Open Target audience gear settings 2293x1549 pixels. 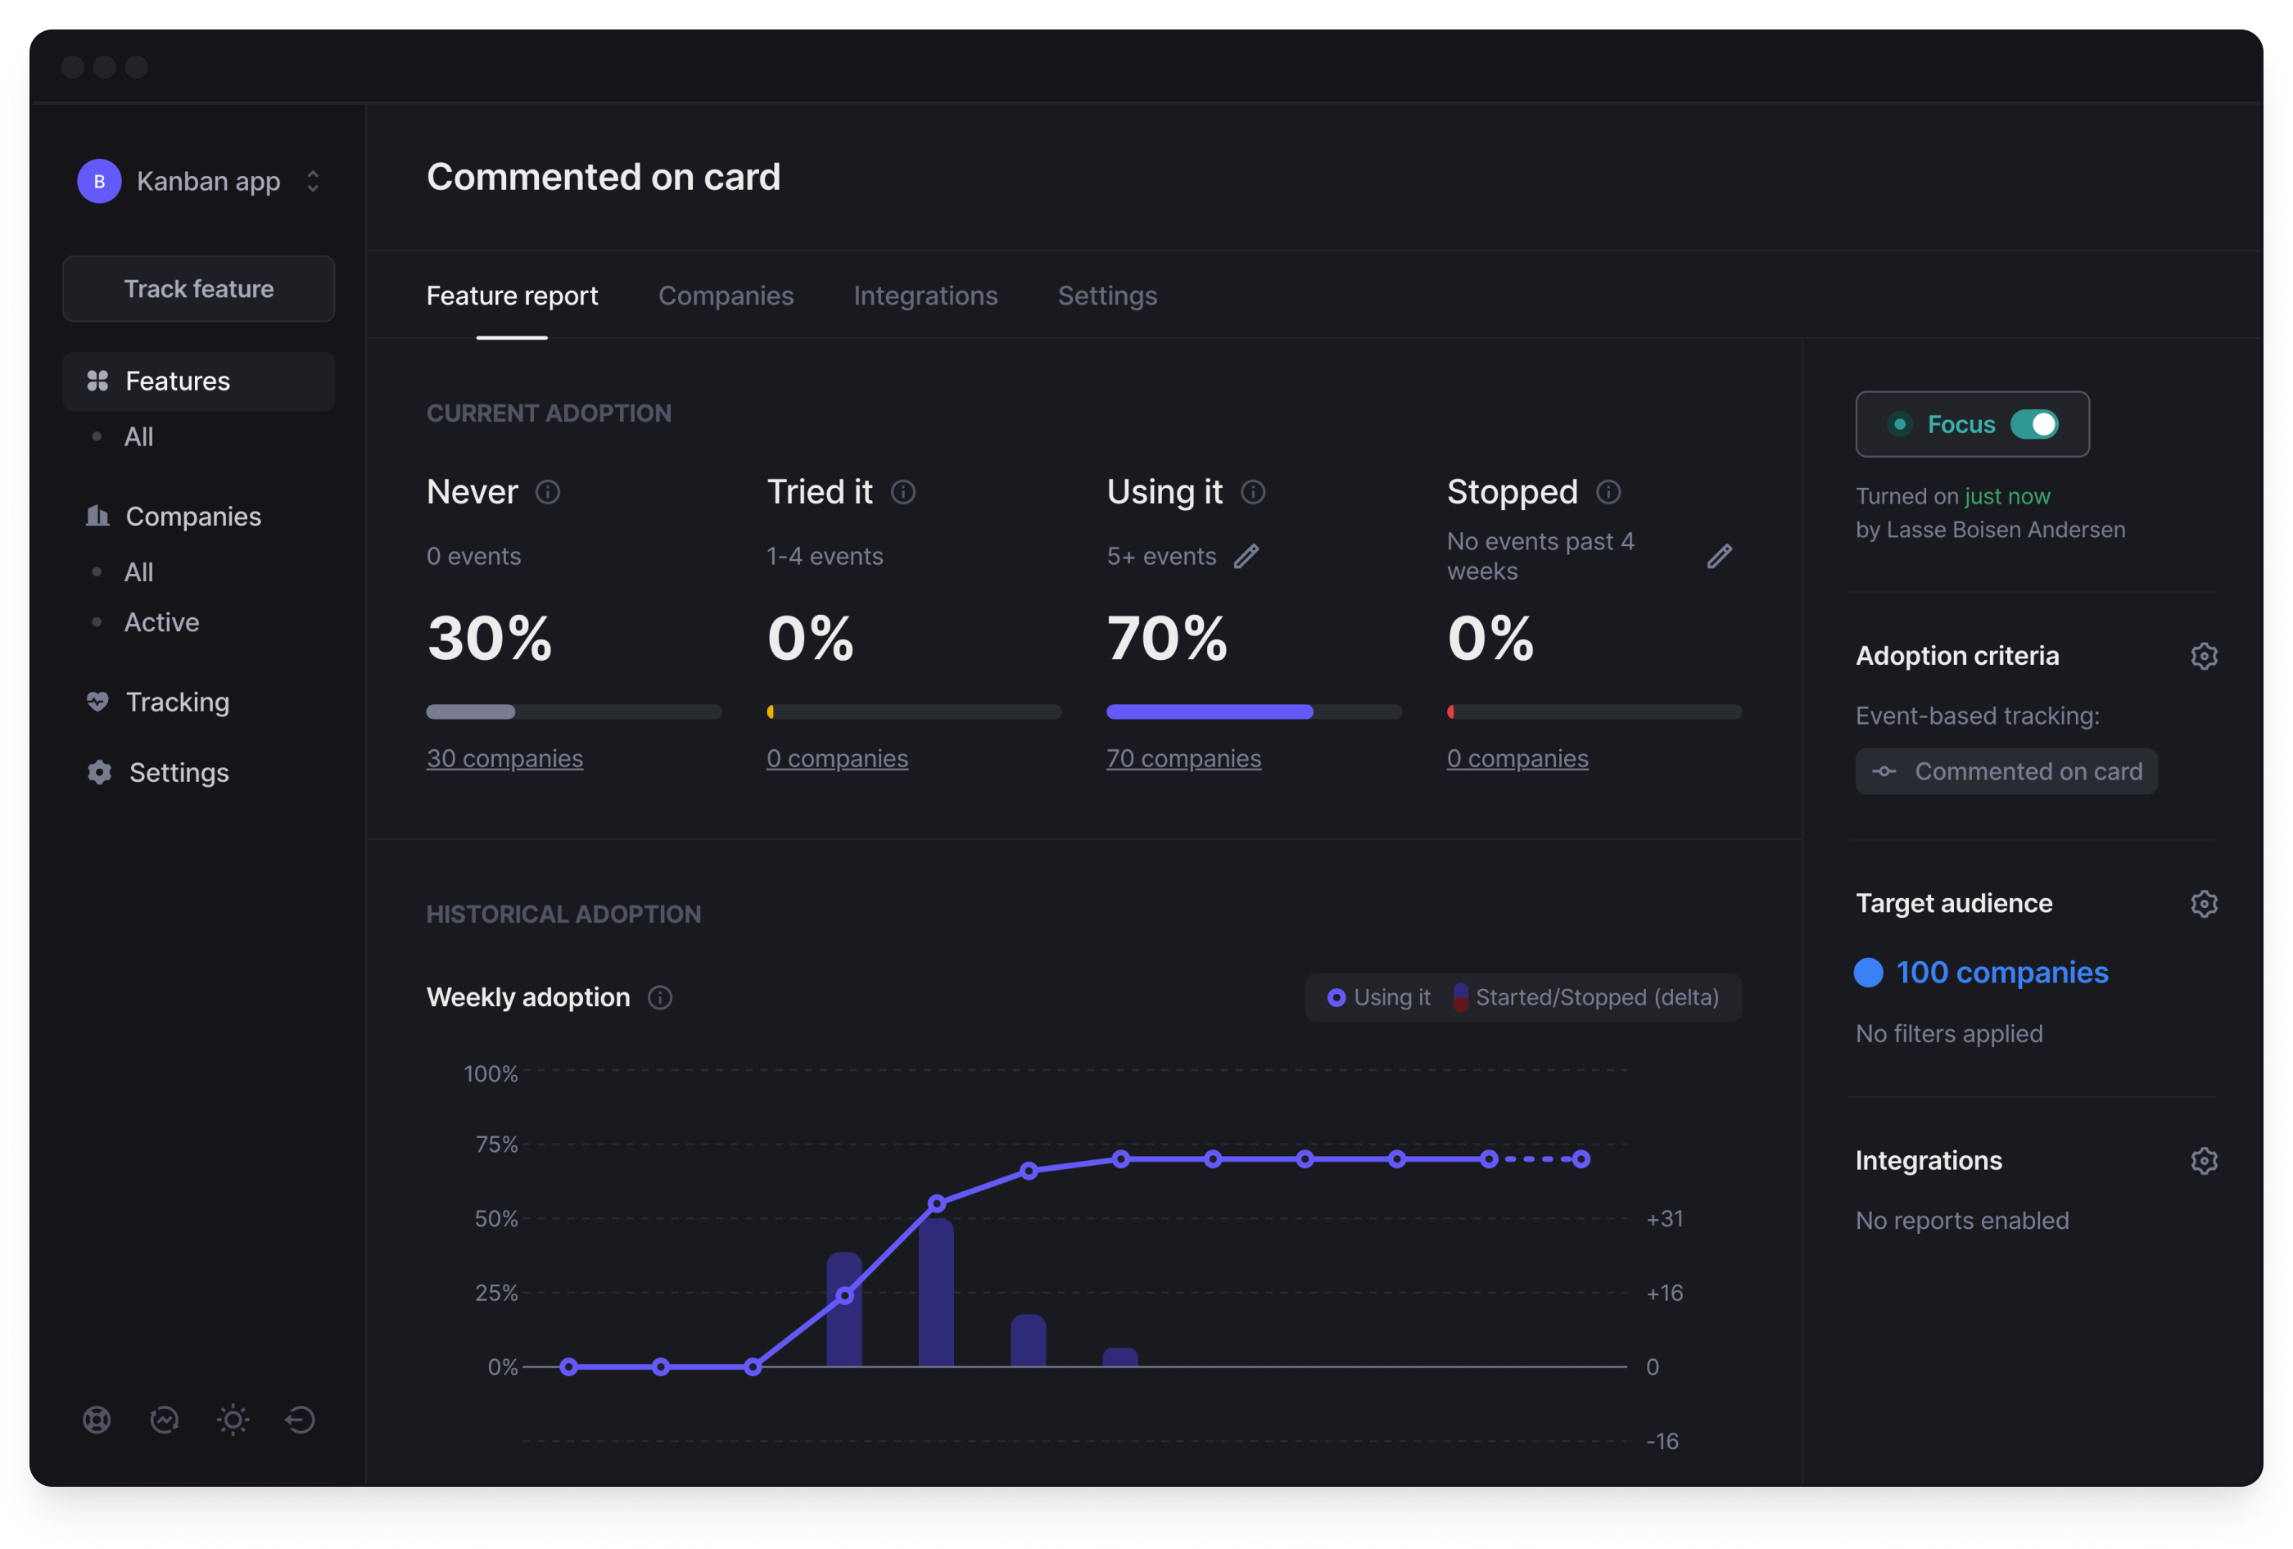point(2203,904)
